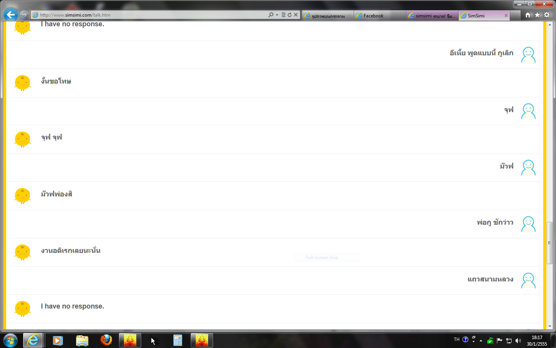This screenshot has width=556, height=348.
Task: Close the SimSimi tab
Action: tap(506, 15)
